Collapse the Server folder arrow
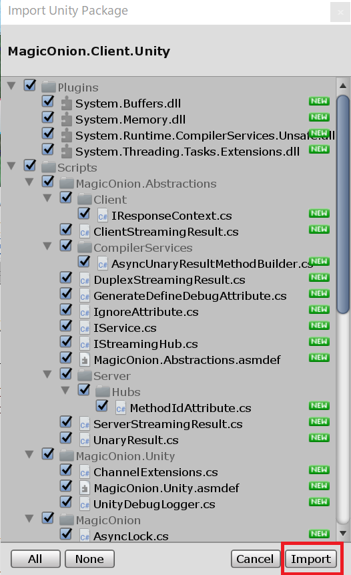Viewport: 351px width, 575px height. (x=47, y=375)
